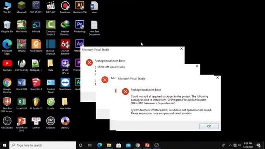Select the Foxit Reader icon
Image resolution: width=265 pixels, height=149 pixels.
tap(36, 46)
